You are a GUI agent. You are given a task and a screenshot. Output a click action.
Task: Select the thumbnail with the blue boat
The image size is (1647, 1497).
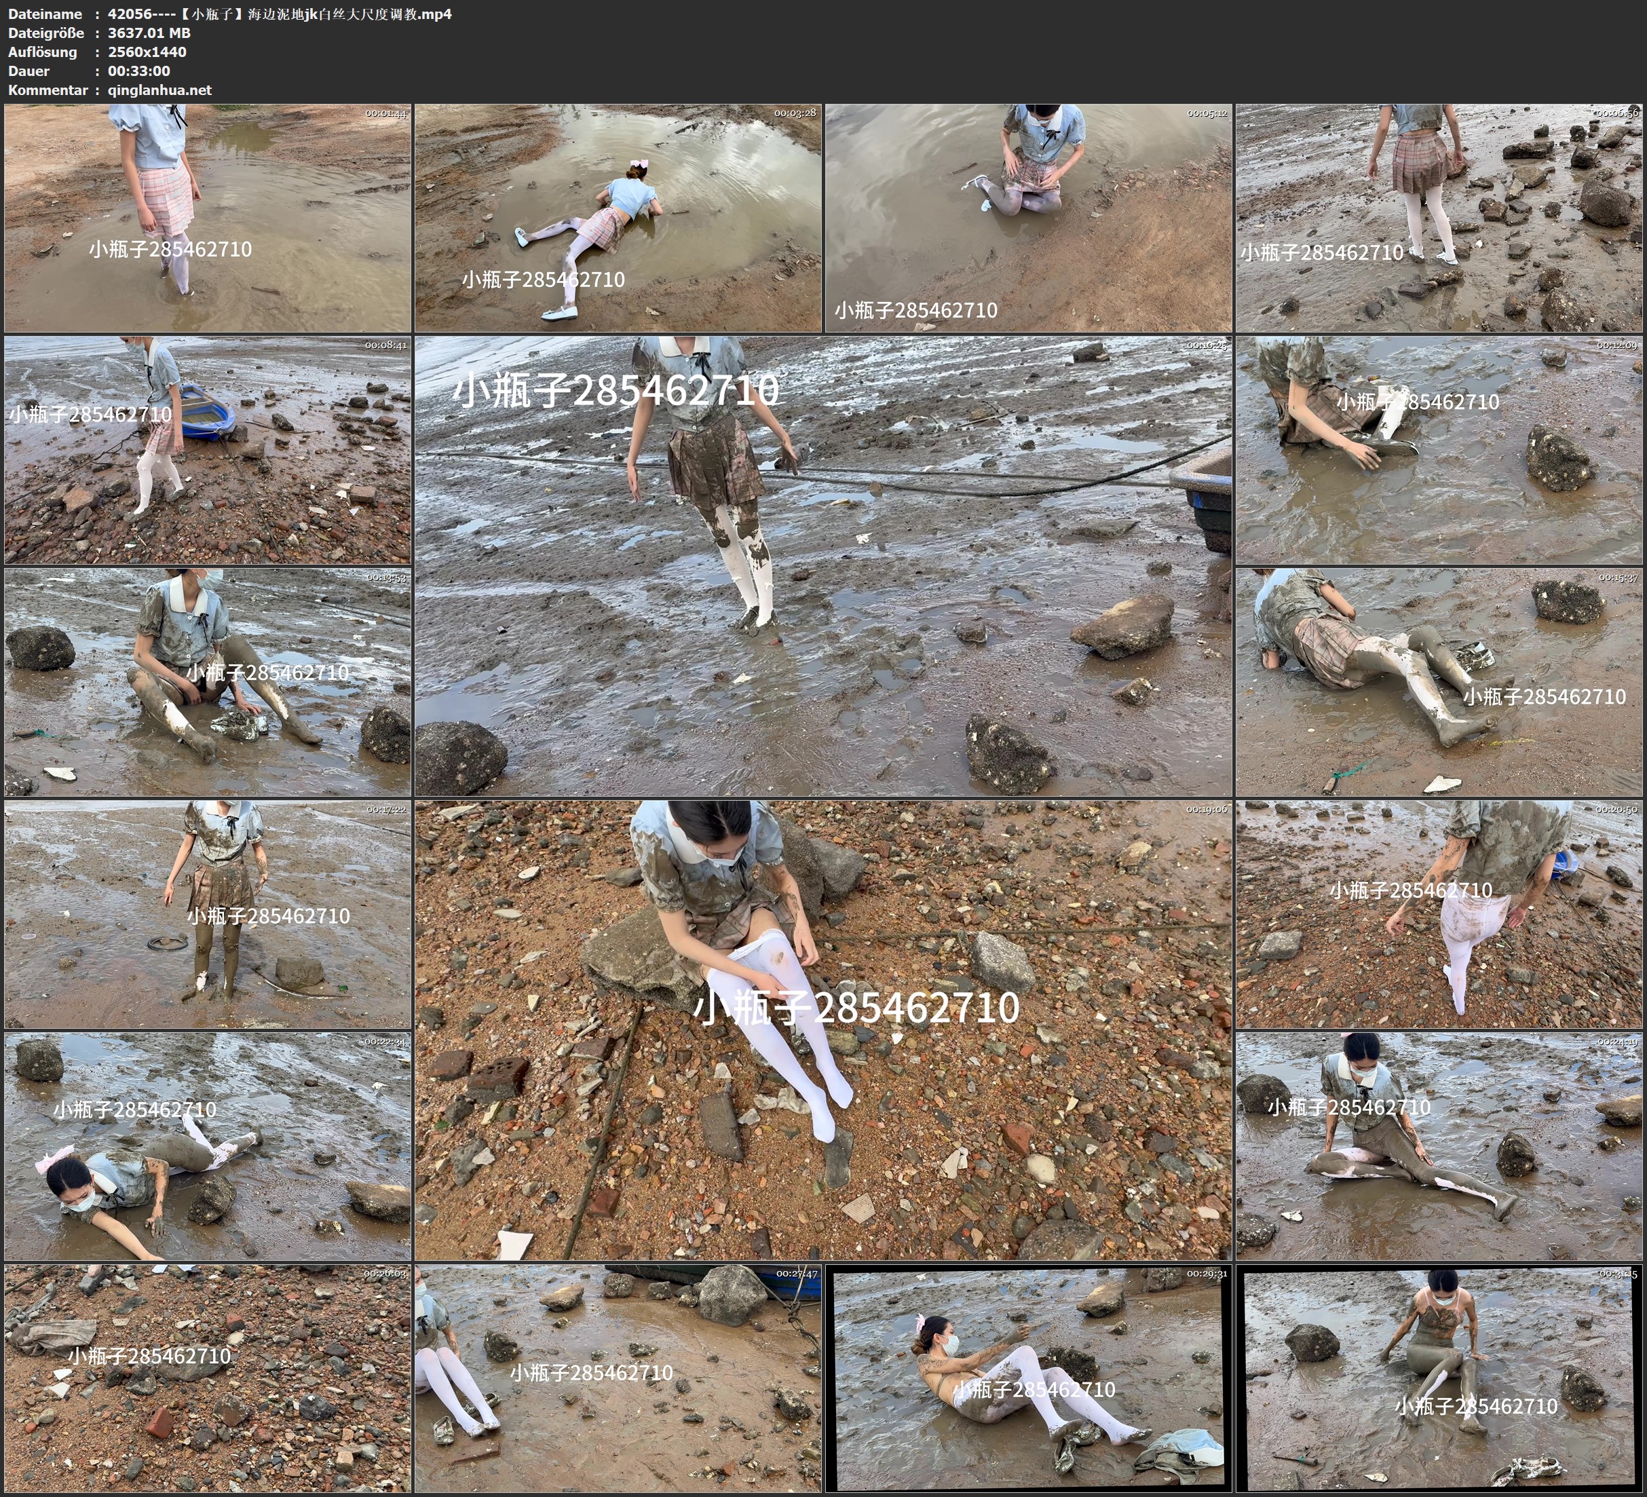tap(208, 449)
